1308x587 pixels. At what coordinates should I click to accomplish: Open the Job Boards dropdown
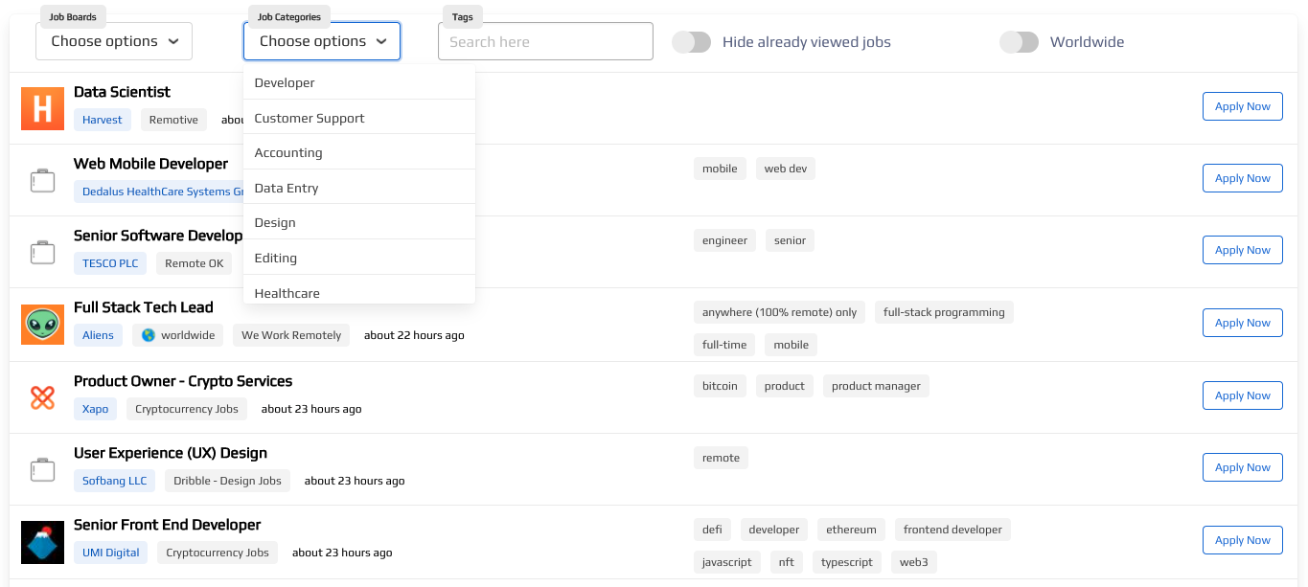(114, 41)
